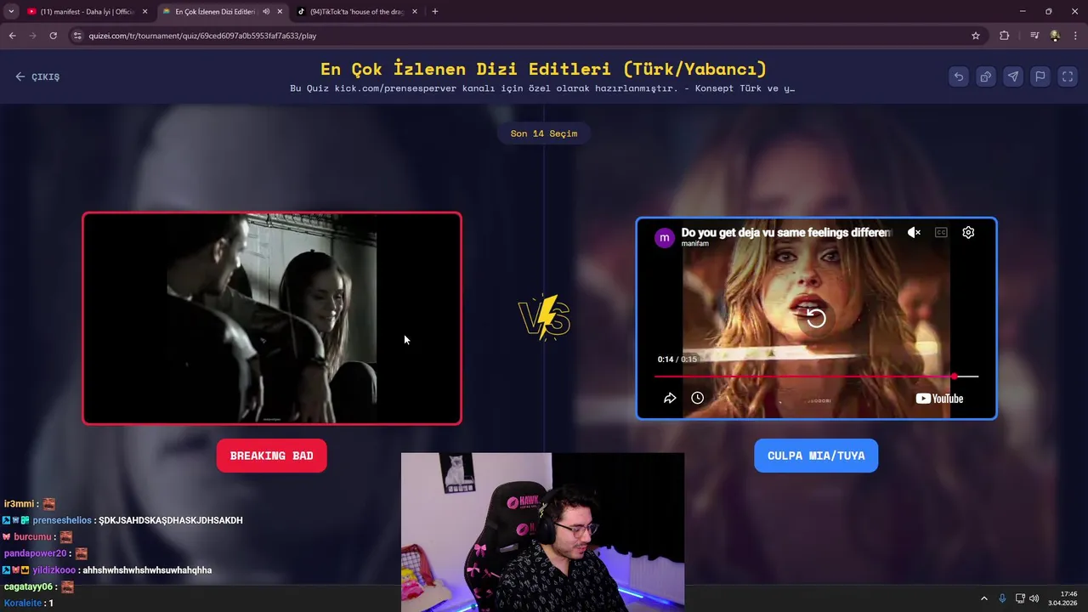Viewport: 1088px width, 612px height.
Task: Seek on the YouTube progress bar
Action: point(816,376)
